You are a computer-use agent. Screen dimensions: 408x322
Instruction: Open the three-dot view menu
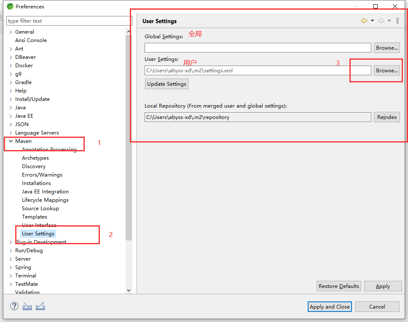[x=397, y=21]
